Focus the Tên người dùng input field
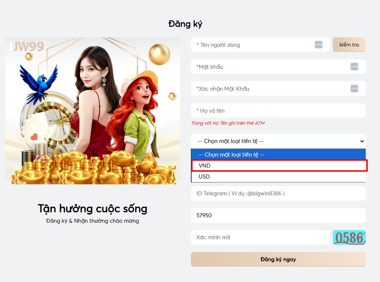380x282 pixels. pos(260,45)
